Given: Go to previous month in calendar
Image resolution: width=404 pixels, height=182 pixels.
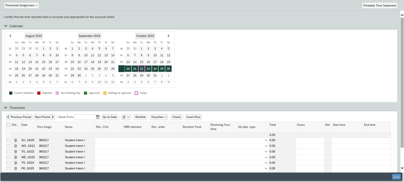Looking at the screenshot, I should point(11,36).
